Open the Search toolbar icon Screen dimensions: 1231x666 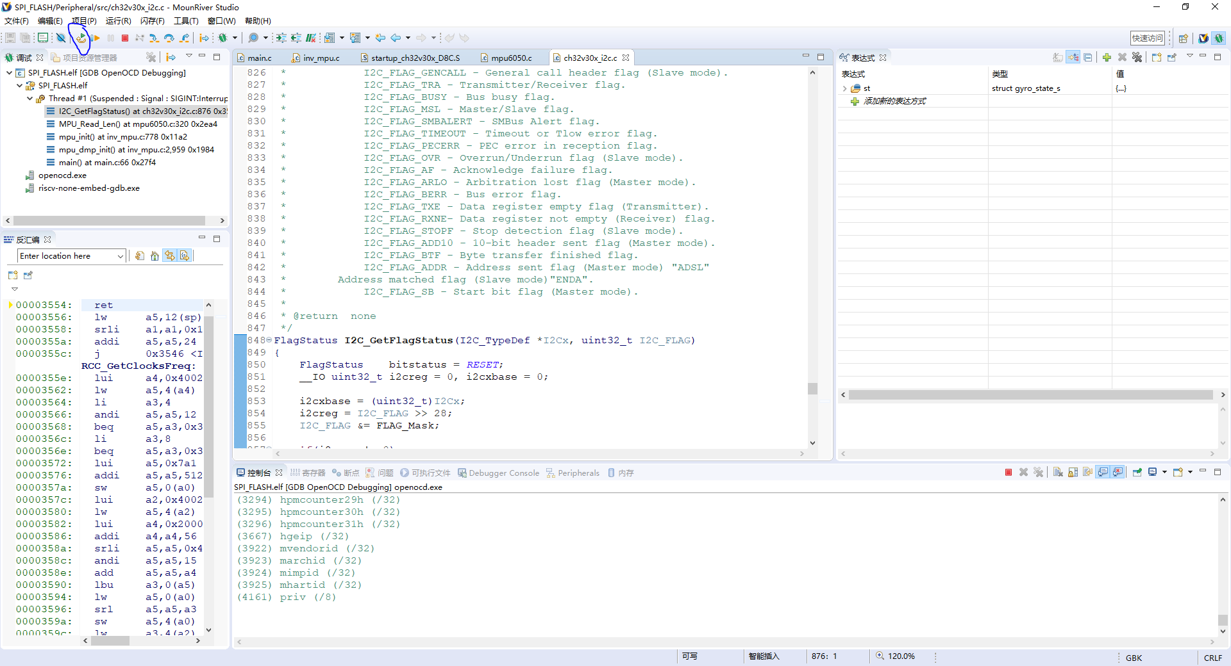pyautogui.click(x=253, y=38)
